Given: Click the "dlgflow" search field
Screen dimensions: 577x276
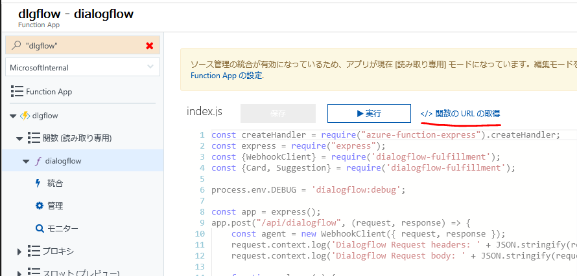Looking at the screenshot, I should tap(83, 45).
